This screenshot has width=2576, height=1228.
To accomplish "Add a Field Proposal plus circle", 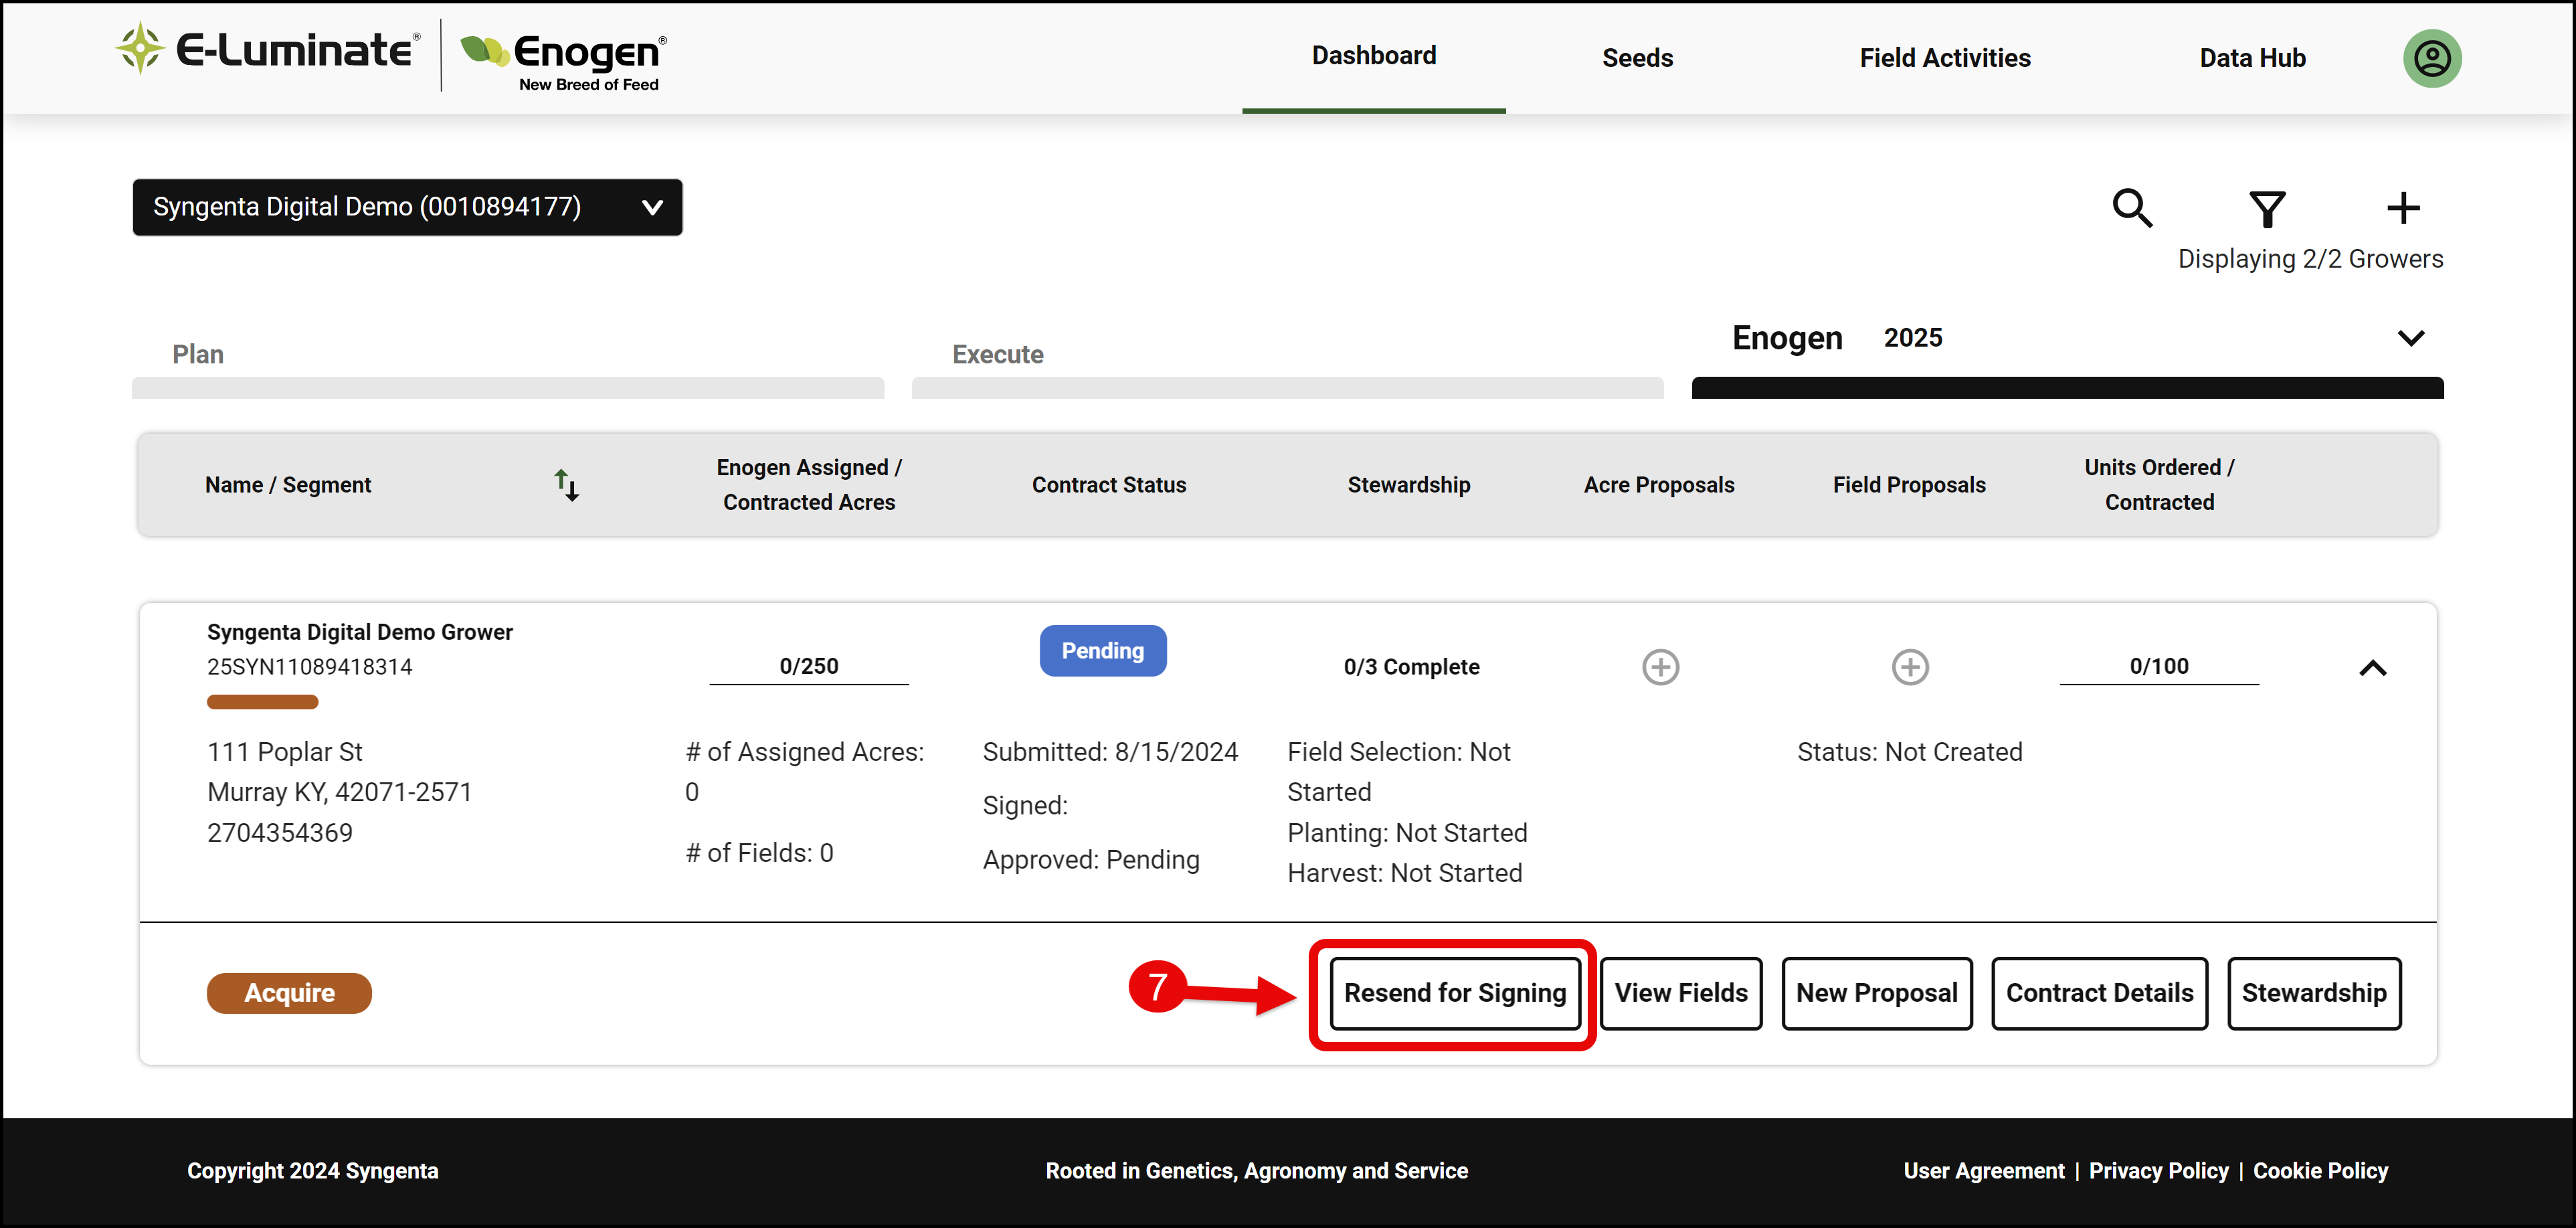I will [1910, 667].
